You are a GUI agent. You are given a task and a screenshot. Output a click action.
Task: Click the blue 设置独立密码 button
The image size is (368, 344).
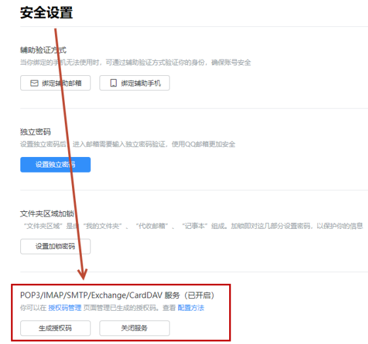point(56,165)
